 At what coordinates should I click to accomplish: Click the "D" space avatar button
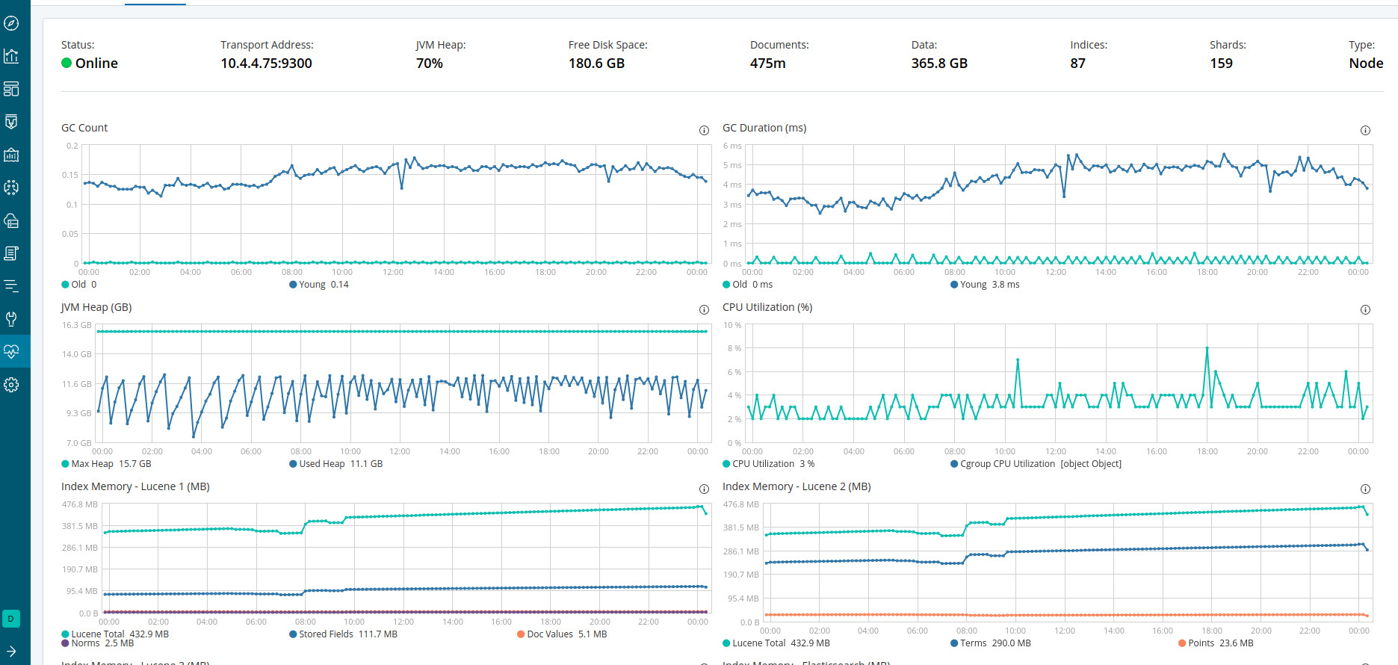pyautogui.click(x=11, y=619)
